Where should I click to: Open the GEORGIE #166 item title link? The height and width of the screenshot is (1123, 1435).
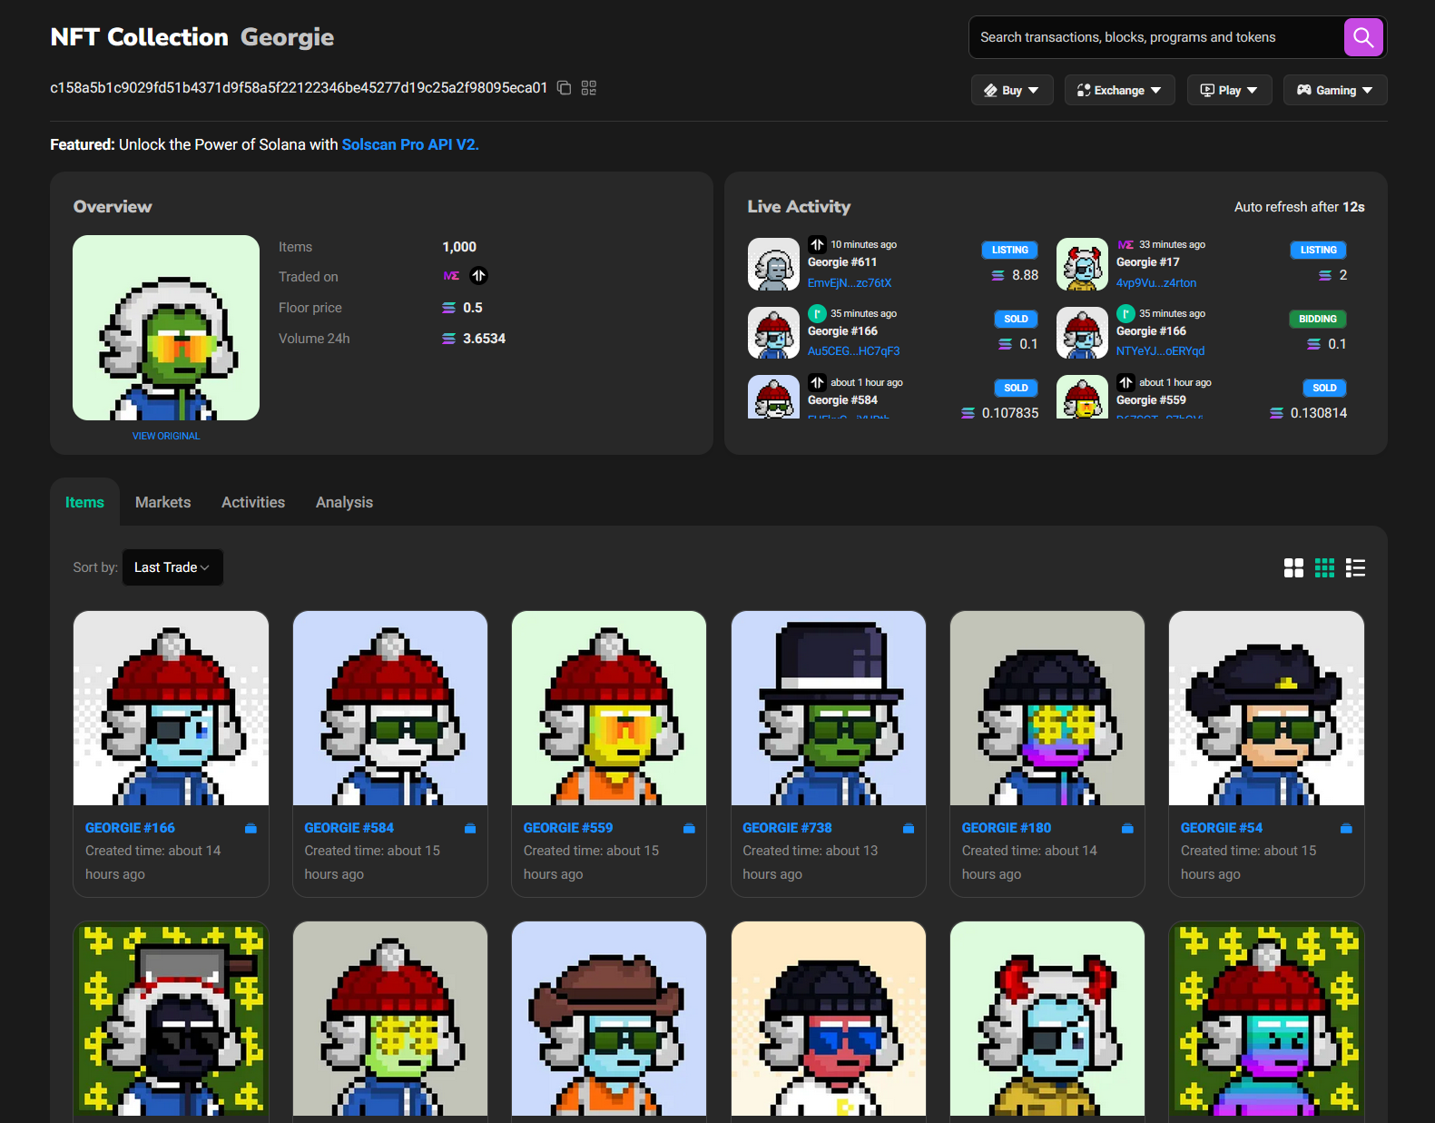click(x=130, y=828)
